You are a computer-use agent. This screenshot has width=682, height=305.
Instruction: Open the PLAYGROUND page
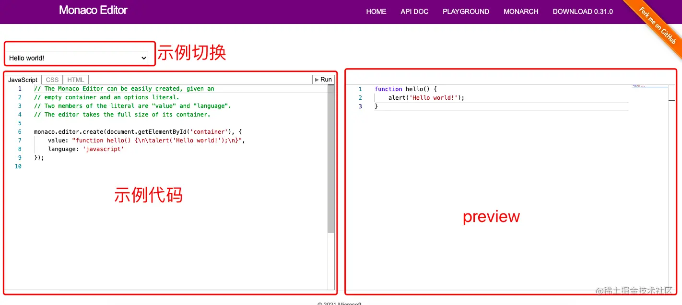466,12
